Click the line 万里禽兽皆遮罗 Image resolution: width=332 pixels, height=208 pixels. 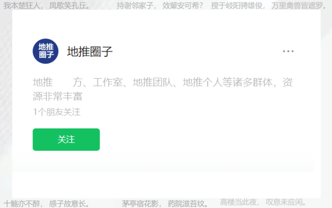(x=297, y=6)
